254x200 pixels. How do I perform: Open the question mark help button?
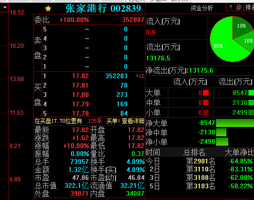click(x=231, y=7)
